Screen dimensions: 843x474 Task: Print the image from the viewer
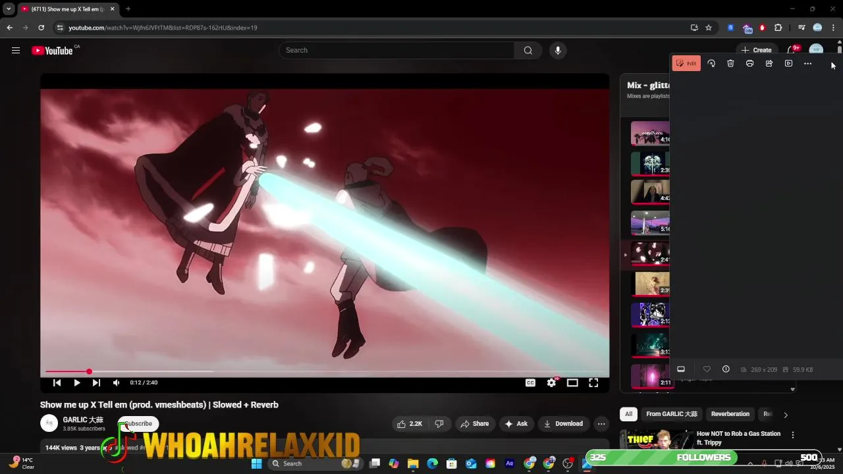click(749, 64)
